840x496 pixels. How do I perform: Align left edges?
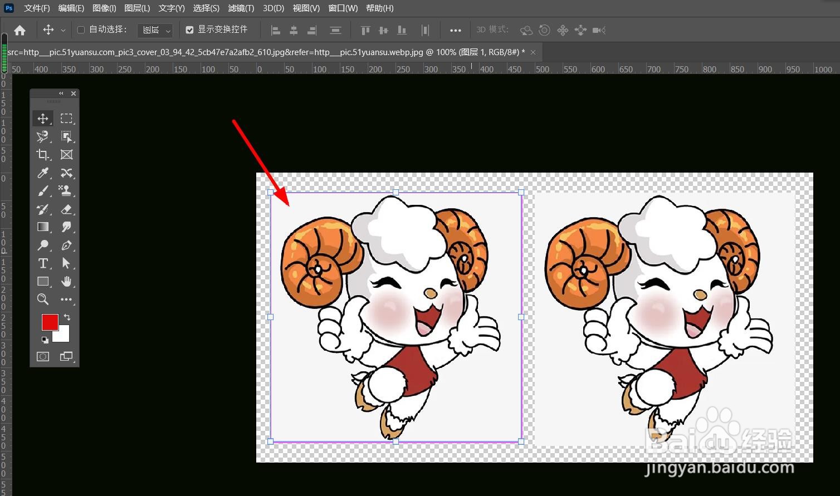(x=275, y=30)
